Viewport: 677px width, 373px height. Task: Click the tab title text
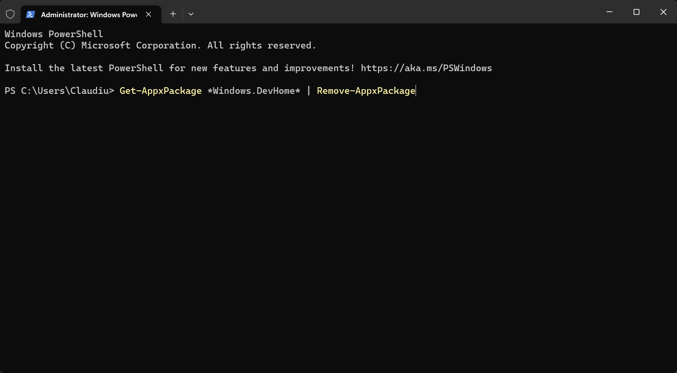pos(88,15)
